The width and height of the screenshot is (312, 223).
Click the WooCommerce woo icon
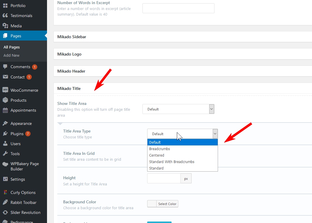coord(5,90)
